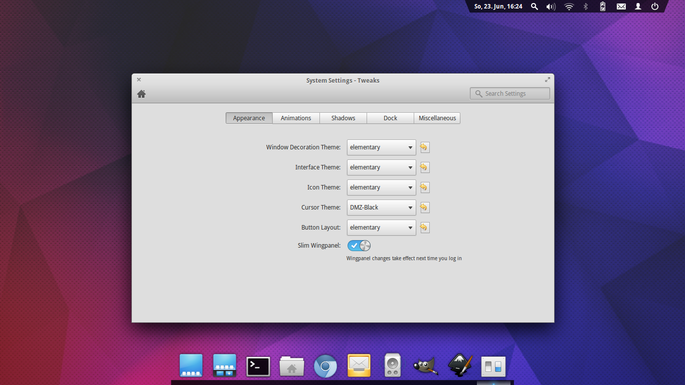Open Window Decoration Theme dropdown
This screenshot has width=685, height=385.
point(381,147)
